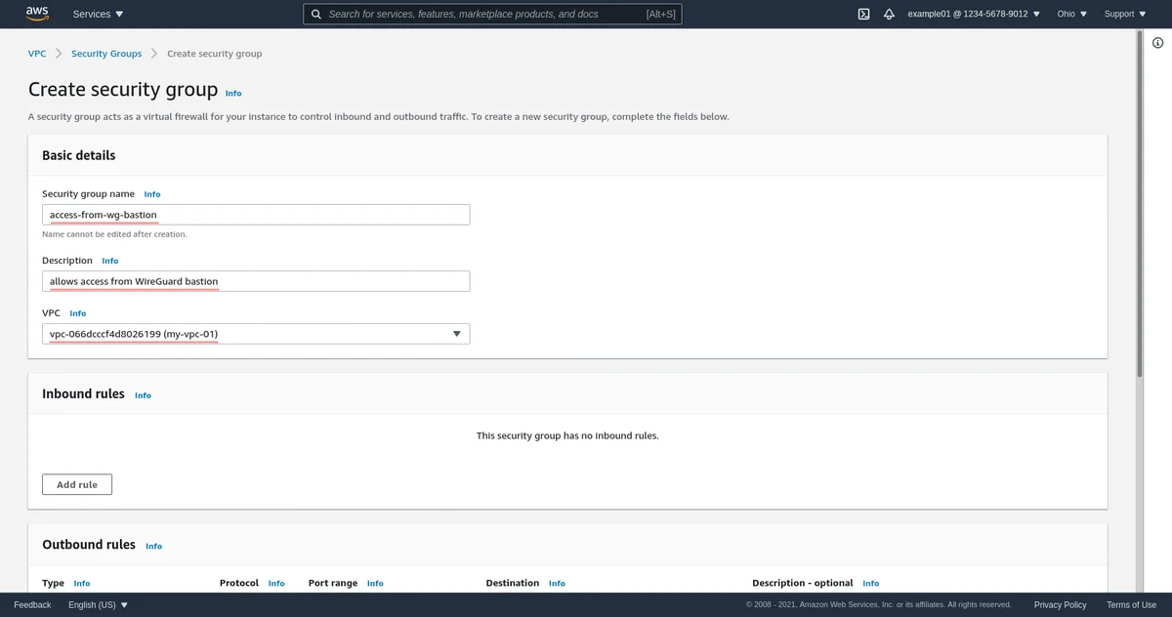This screenshot has width=1172, height=617.
Task: Open the help info panel on the right
Action: 1157,43
